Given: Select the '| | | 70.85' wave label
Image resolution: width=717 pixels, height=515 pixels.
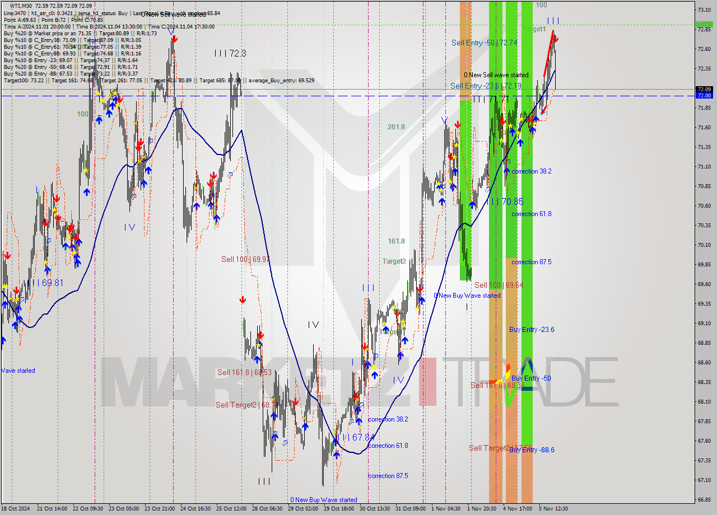Looking at the screenshot, I should tap(505, 202).
